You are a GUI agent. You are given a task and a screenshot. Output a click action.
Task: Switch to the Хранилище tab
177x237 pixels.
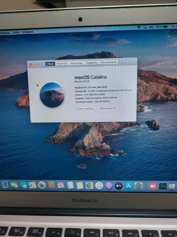(76, 63)
